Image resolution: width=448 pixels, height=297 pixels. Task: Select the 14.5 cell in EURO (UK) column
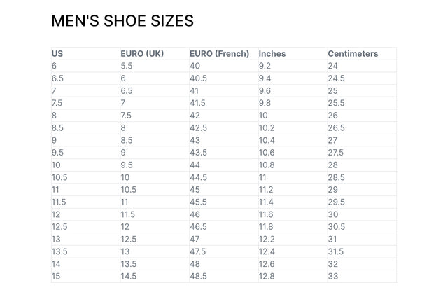tap(129, 276)
